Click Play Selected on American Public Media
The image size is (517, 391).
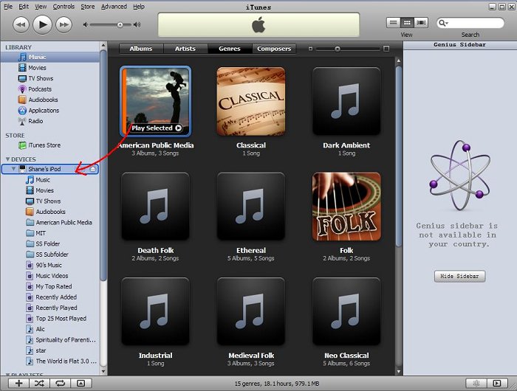[157, 128]
